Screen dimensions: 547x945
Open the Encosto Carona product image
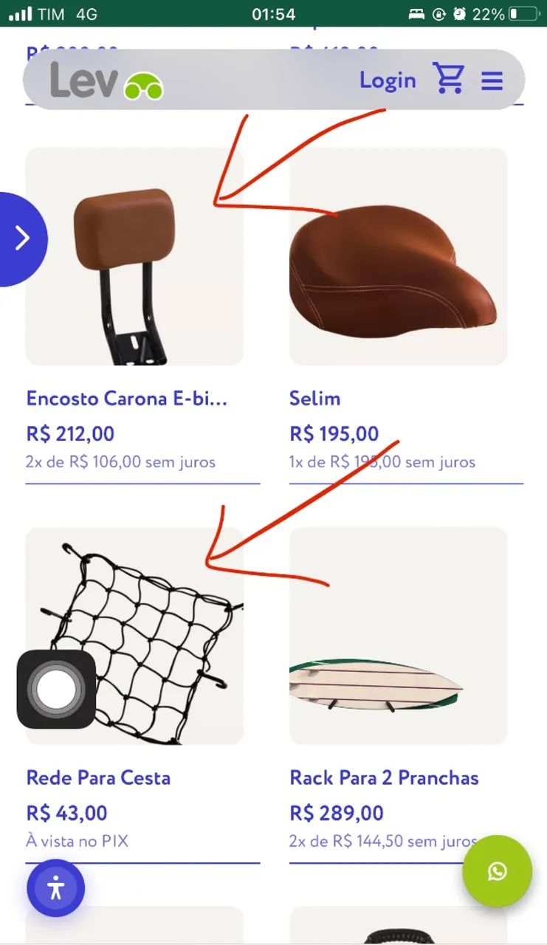tap(134, 256)
